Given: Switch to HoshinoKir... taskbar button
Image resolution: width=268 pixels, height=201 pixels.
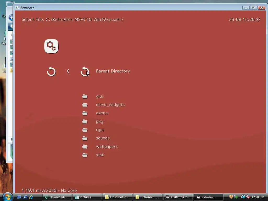Looking at the screenshot, I should click(118, 197).
